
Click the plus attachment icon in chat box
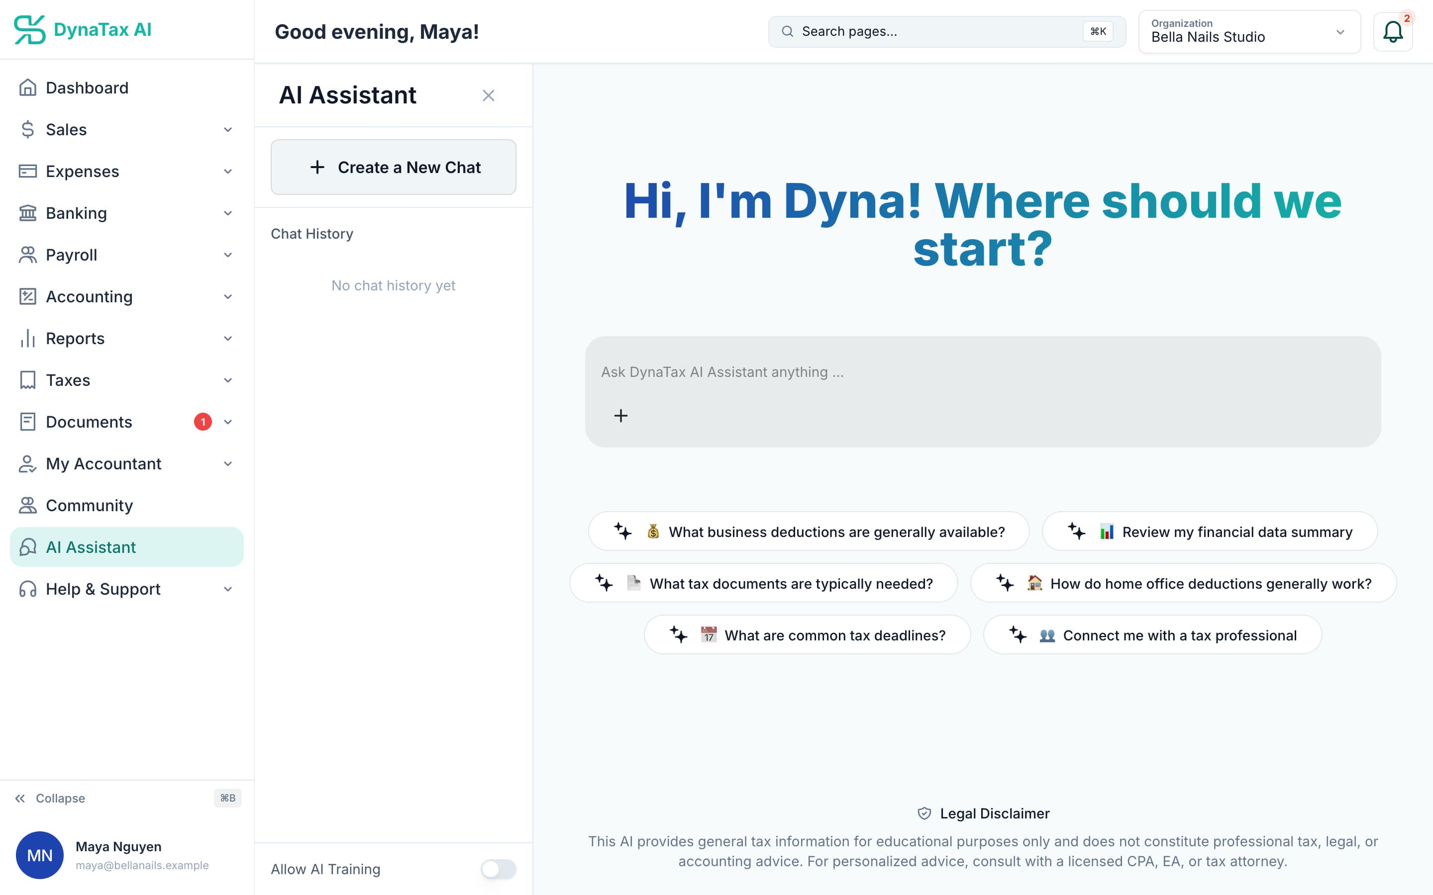click(x=620, y=416)
